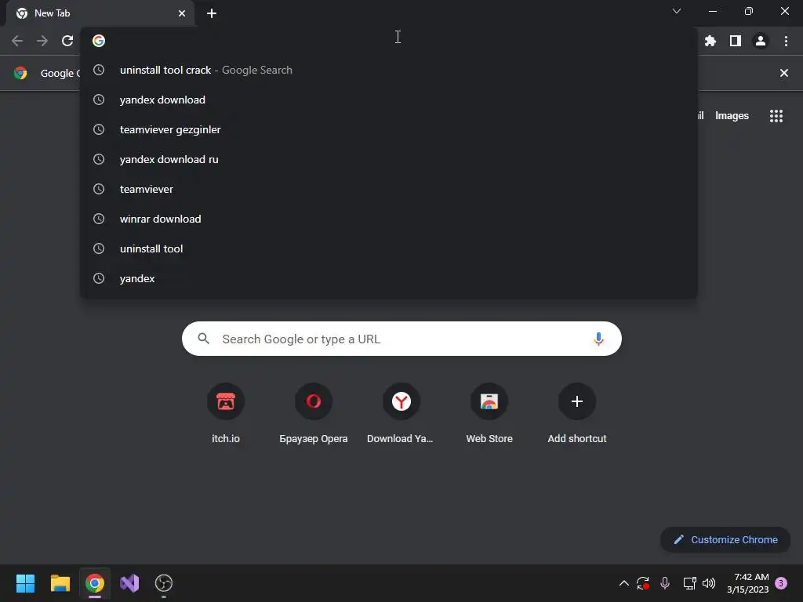
Task: Click the sync tray icon with red dot
Action: coord(643,583)
